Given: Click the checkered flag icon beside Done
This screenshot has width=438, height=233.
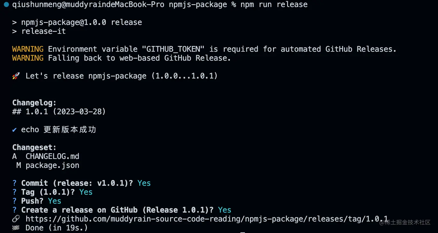Looking at the screenshot, I should (x=16, y=228).
